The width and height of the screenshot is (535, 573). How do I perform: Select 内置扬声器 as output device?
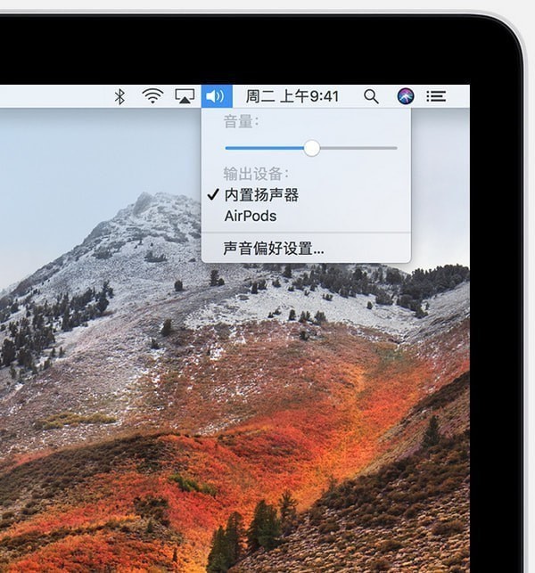(261, 195)
